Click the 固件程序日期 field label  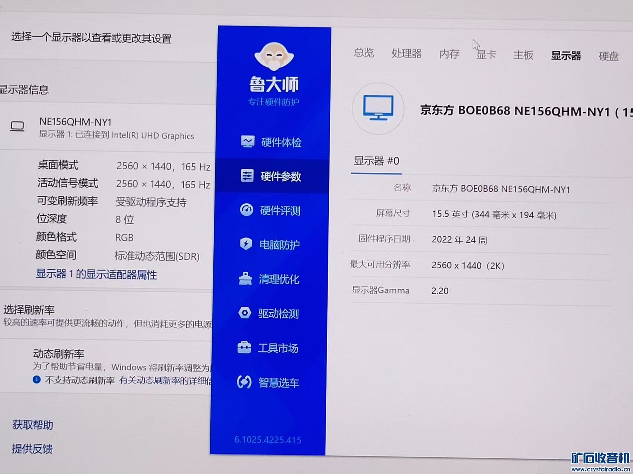tap(384, 238)
